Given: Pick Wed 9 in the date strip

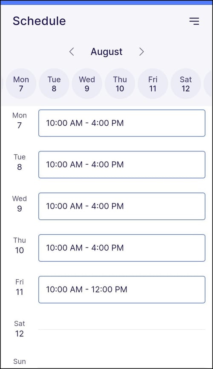Looking at the screenshot, I should pyautogui.click(x=87, y=84).
